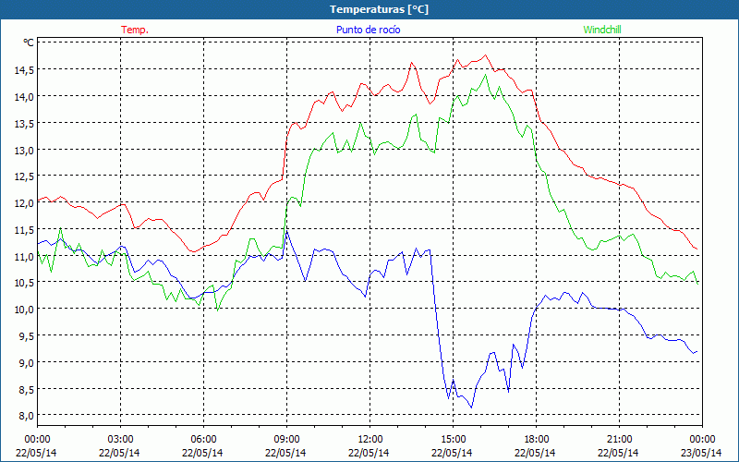The height and width of the screenshot is (462, 739).
Task: Click the 10,5 y-axis value
Action: click(24, 283)
